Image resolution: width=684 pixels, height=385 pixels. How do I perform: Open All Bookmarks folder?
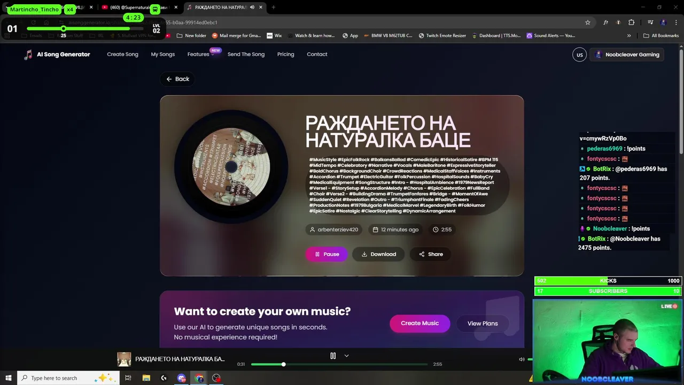(x=661, y=36)
